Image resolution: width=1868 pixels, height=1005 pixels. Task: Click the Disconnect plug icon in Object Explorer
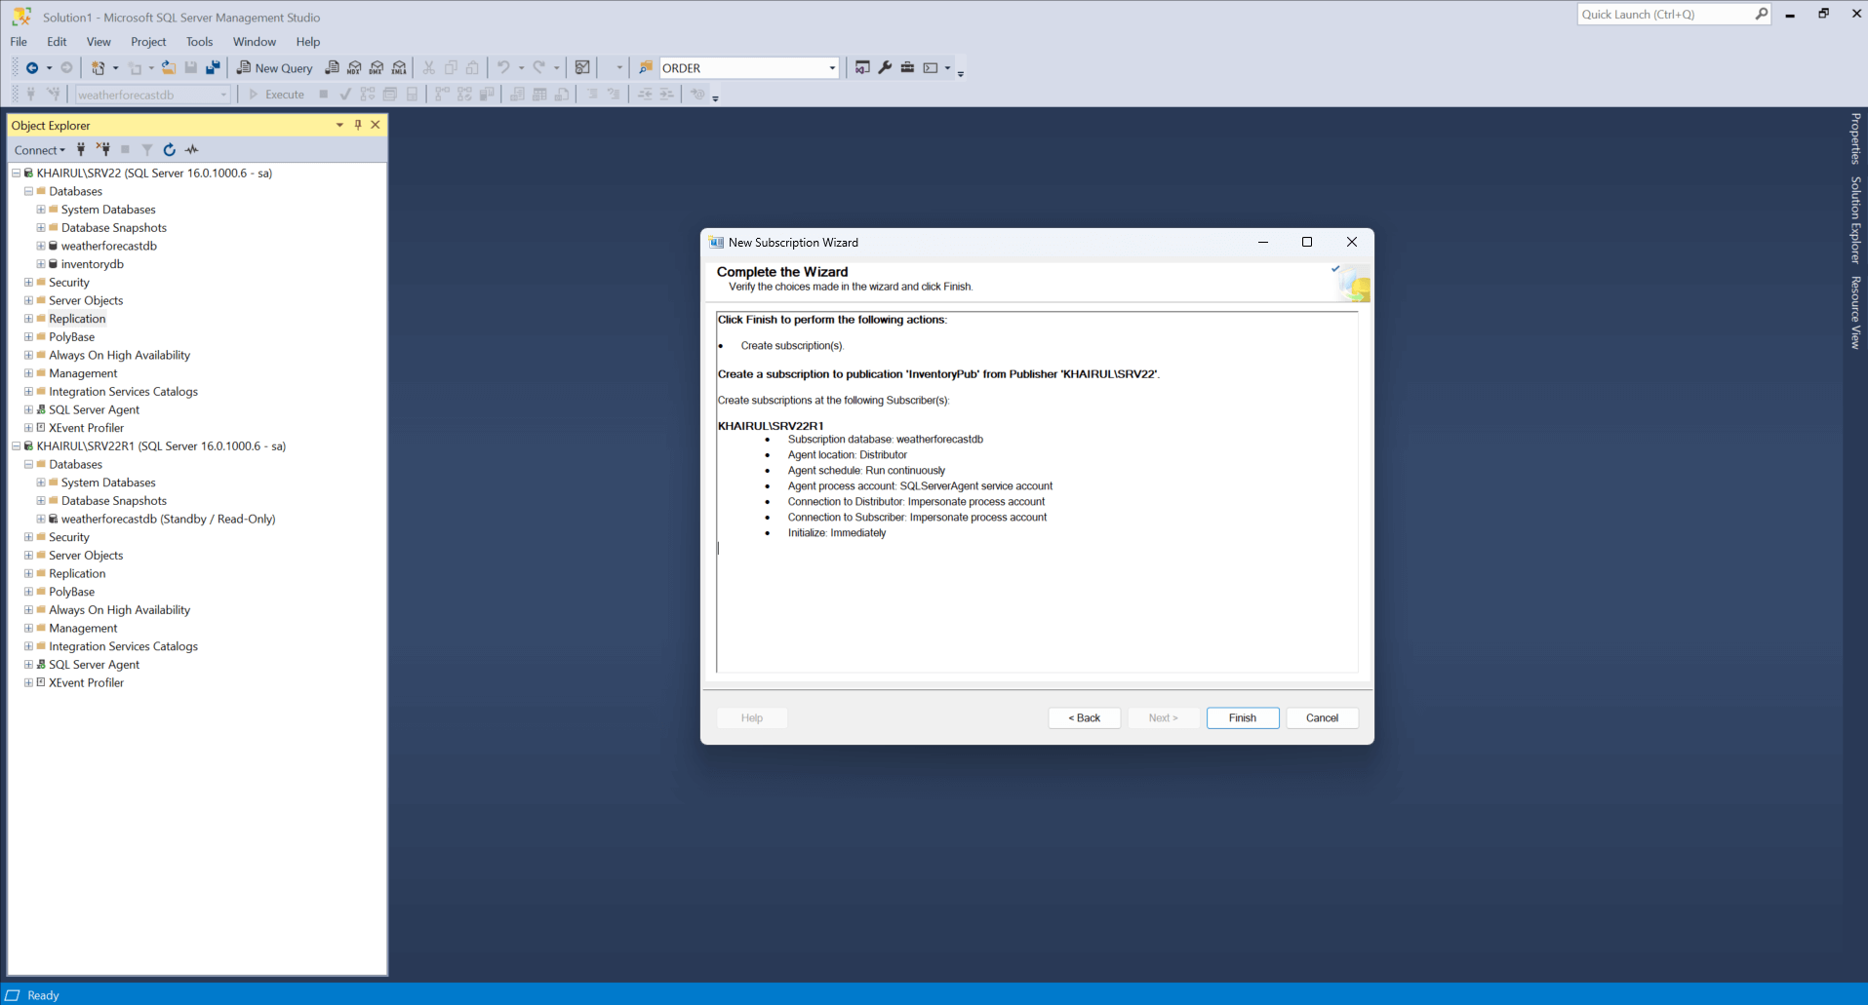(103, 150)
